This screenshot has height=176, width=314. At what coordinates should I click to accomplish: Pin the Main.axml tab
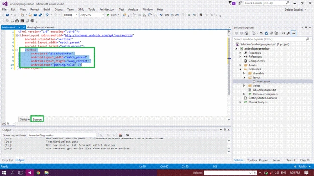click(19, 27)
